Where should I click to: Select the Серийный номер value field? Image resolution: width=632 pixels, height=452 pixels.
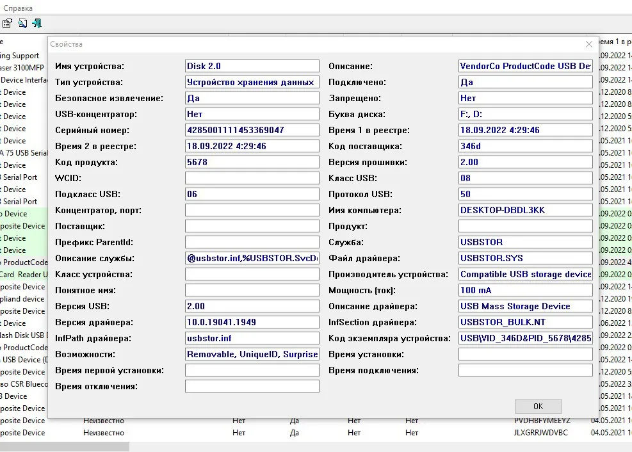[x=252, y=130]
